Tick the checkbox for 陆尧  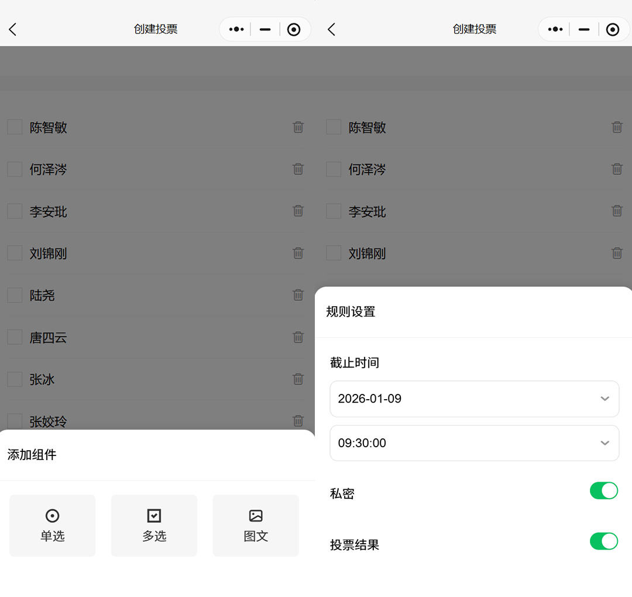pyautogui.click(x=15, y=296)
